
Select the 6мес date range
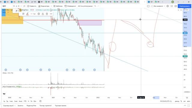tap(21, 101)
